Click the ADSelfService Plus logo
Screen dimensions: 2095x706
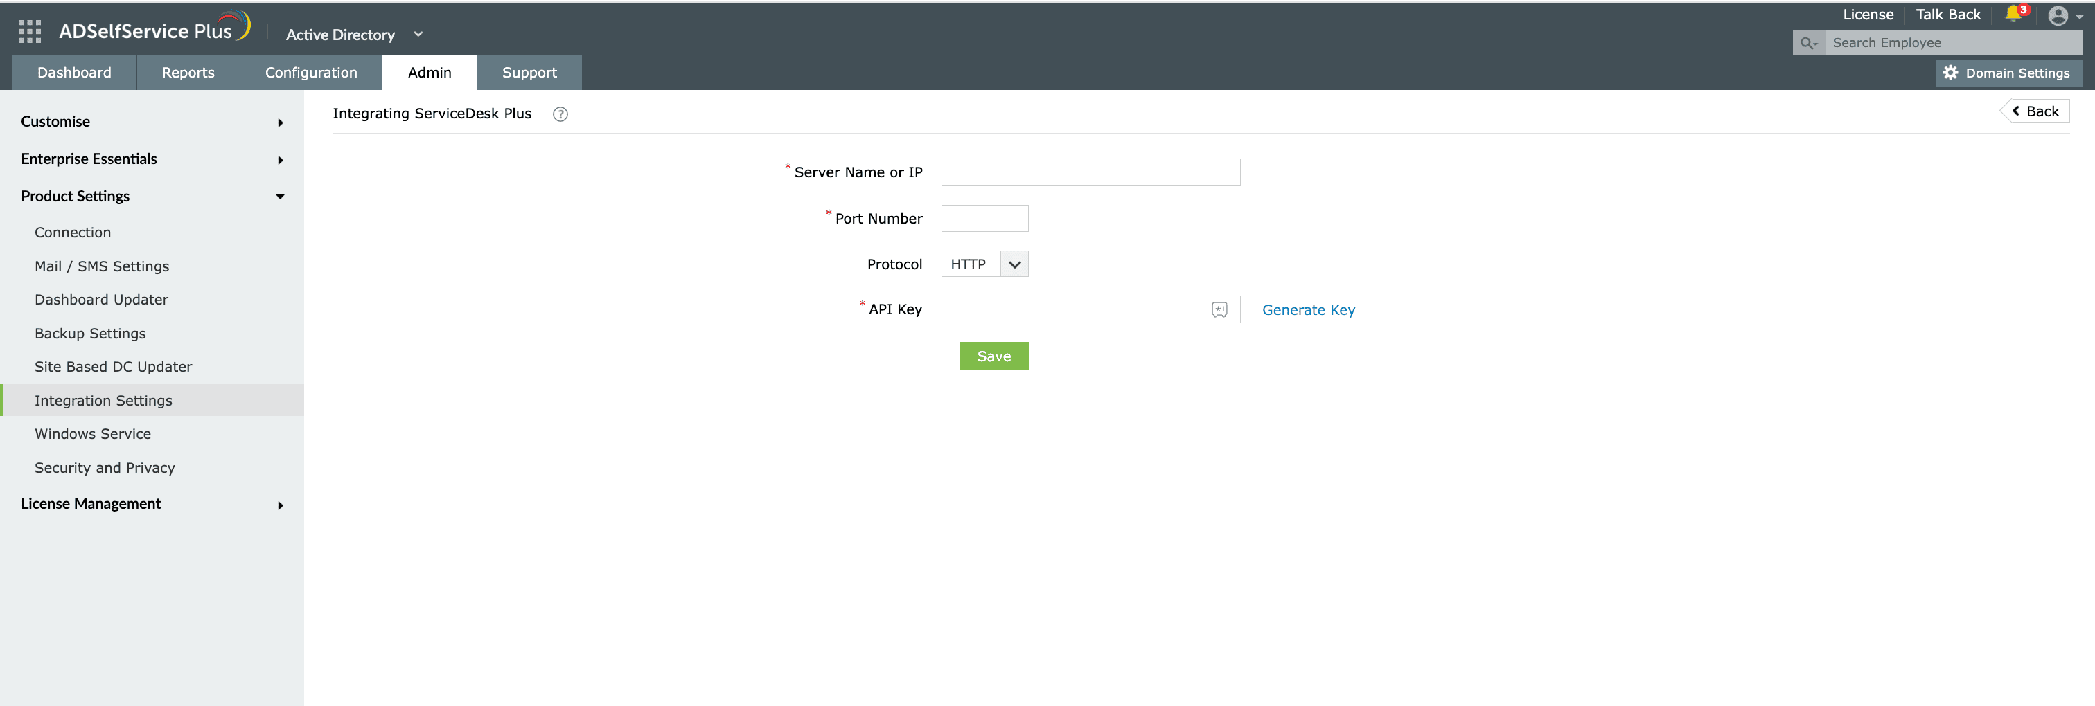(x=154, y=28)
